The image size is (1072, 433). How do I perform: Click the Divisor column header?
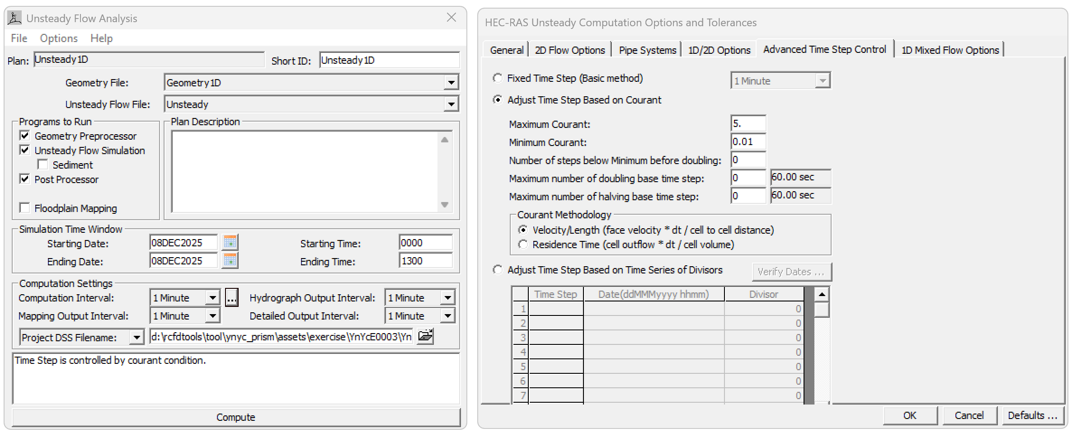(x=764, y=294)
